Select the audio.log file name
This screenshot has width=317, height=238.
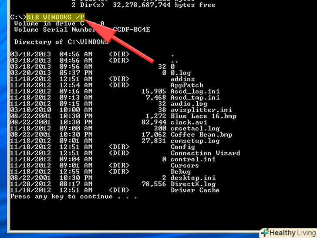click(x=189, y=104)
